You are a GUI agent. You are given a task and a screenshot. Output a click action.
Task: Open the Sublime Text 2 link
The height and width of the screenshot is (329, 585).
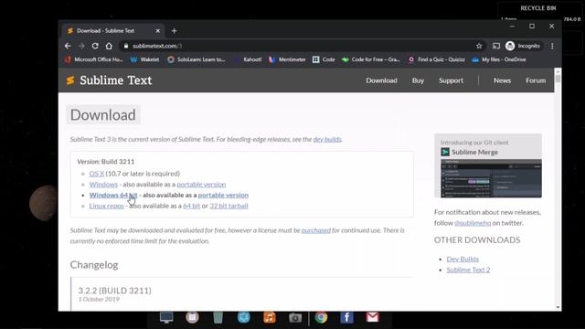click(x=468, y=270)
